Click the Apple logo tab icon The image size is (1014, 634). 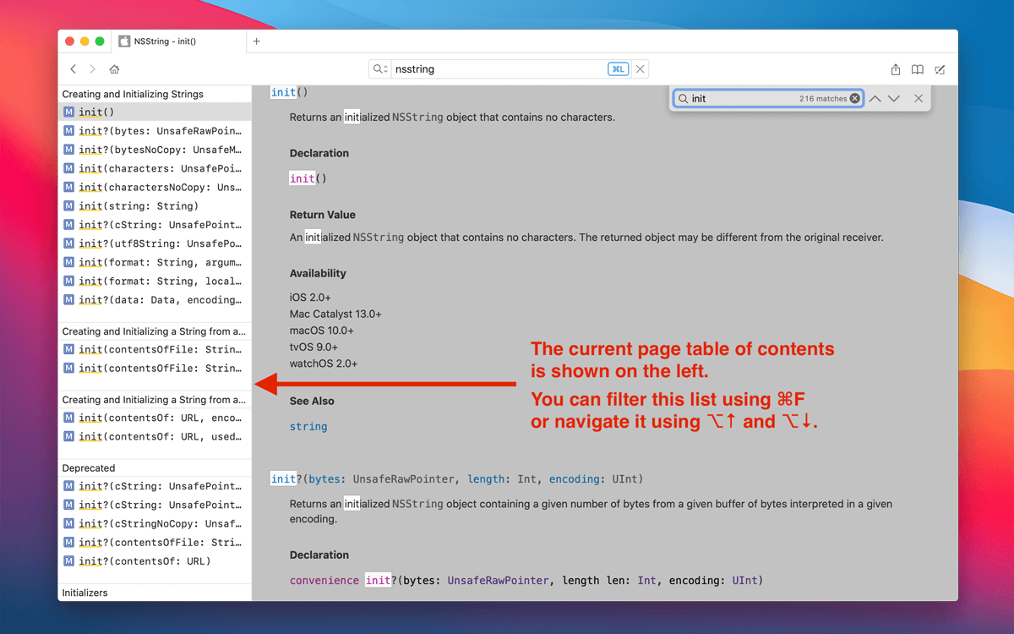click(124, 41)
